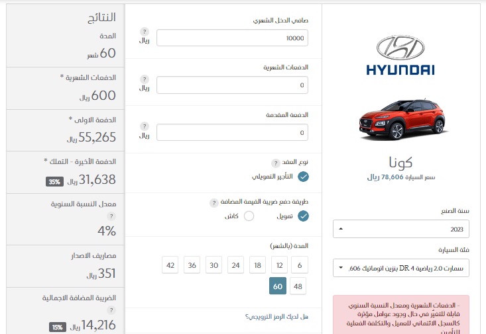Click the Hyundai logo
Screen dimensions: 486x334
(400, 55)
